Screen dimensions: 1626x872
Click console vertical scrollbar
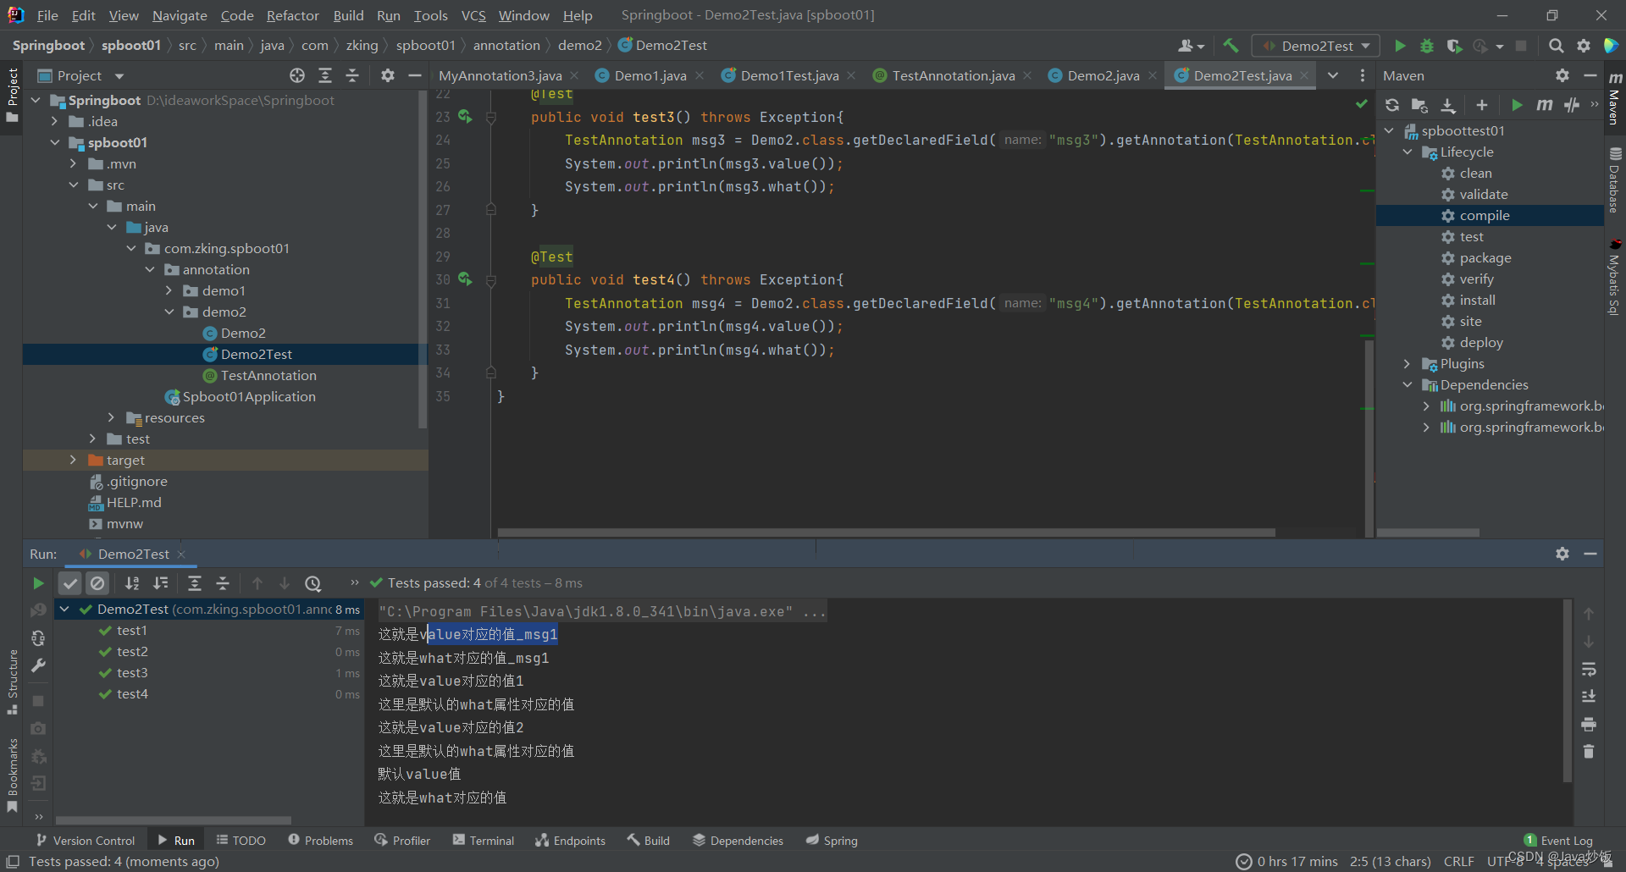[1567, 690]
